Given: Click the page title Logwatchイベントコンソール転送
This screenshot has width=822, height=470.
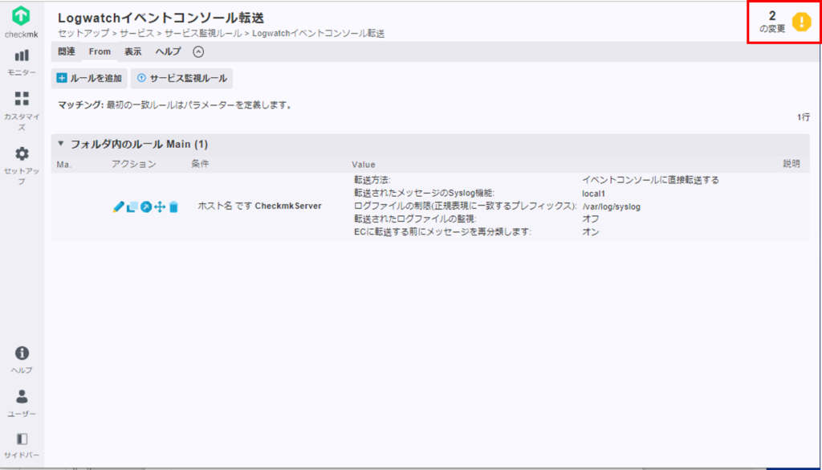Looking at the screenshot, I should (x=161, y=18).
